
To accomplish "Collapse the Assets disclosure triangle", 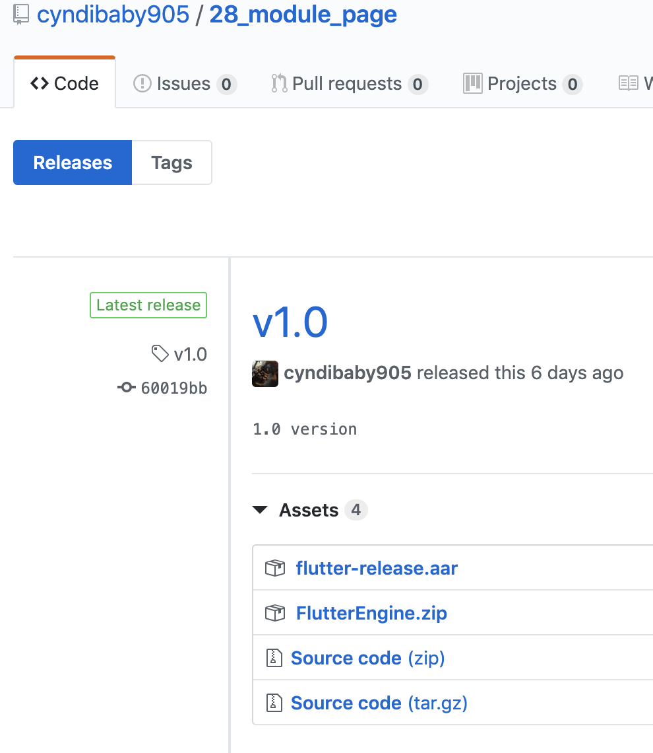I will pyautogui.click(x=261, y=510).
